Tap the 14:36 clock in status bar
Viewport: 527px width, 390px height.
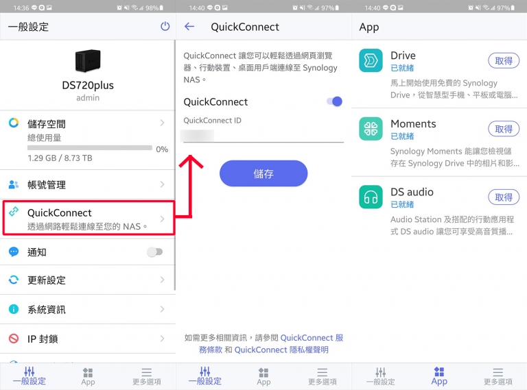pyautogui.click(x=21, y=8)
